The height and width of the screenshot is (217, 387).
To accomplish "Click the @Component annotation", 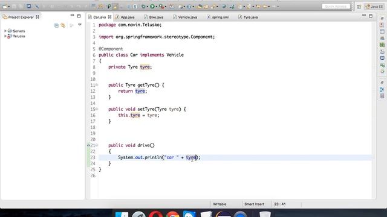I will click(x=111, y=49).
